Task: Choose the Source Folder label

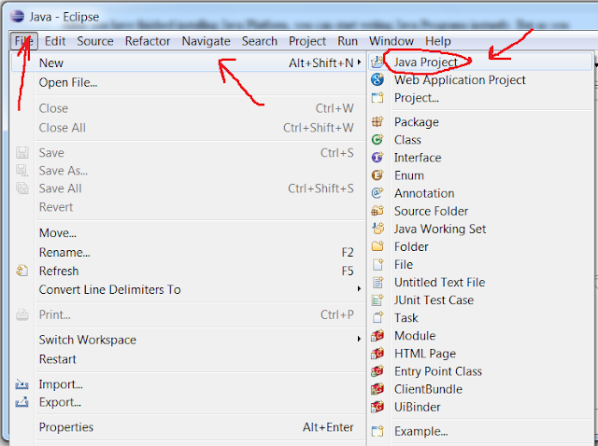Action: point(431,211)
